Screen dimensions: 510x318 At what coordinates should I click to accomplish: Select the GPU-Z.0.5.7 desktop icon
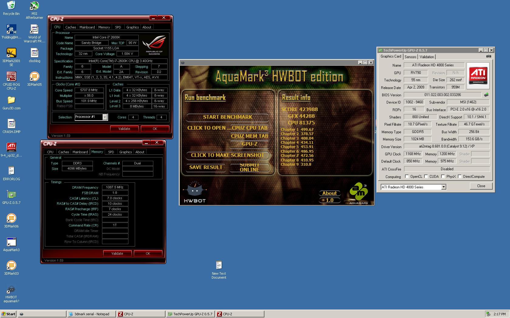11,197
